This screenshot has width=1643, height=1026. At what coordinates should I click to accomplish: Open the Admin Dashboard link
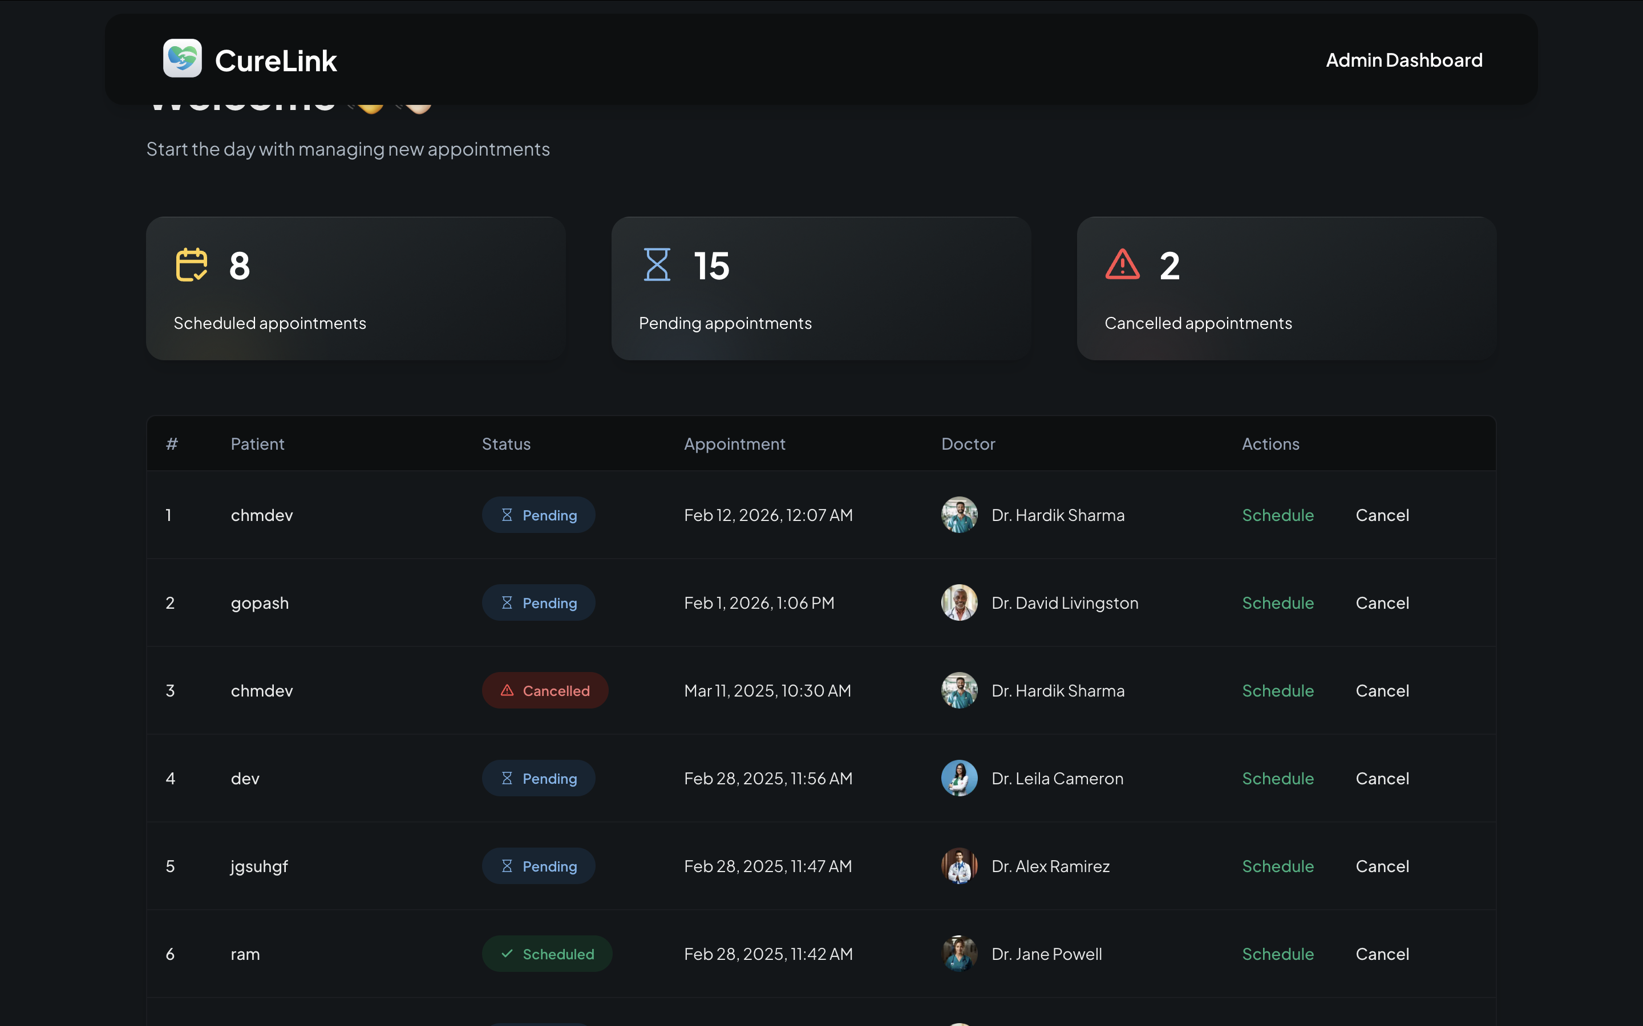tap(1403, 60)
